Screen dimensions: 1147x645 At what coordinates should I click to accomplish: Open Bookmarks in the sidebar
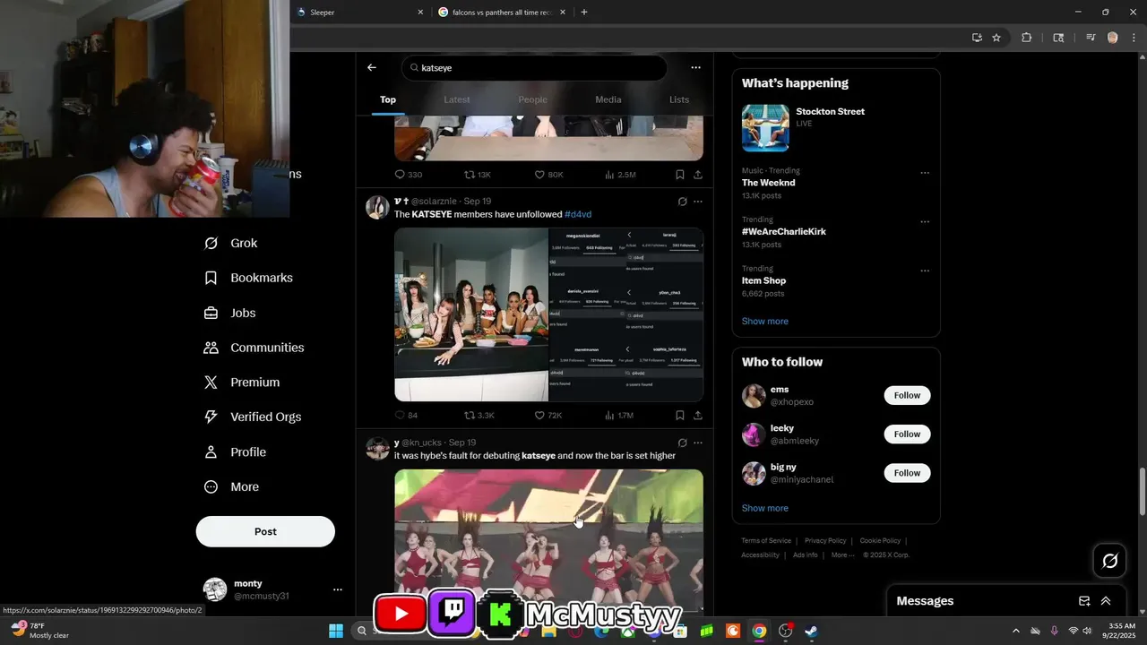point(248,278)
